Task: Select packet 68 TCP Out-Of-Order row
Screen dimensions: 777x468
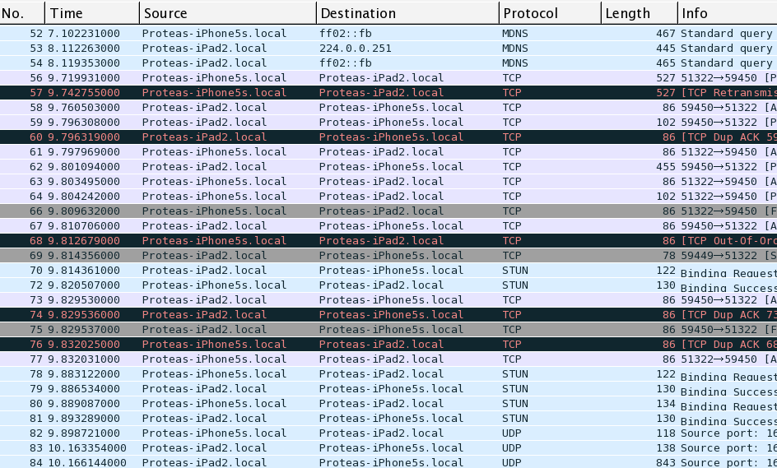Action: (388, 241)
